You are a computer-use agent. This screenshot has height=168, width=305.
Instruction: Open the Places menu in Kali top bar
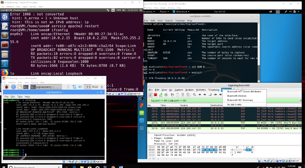[x=164, y=12]
